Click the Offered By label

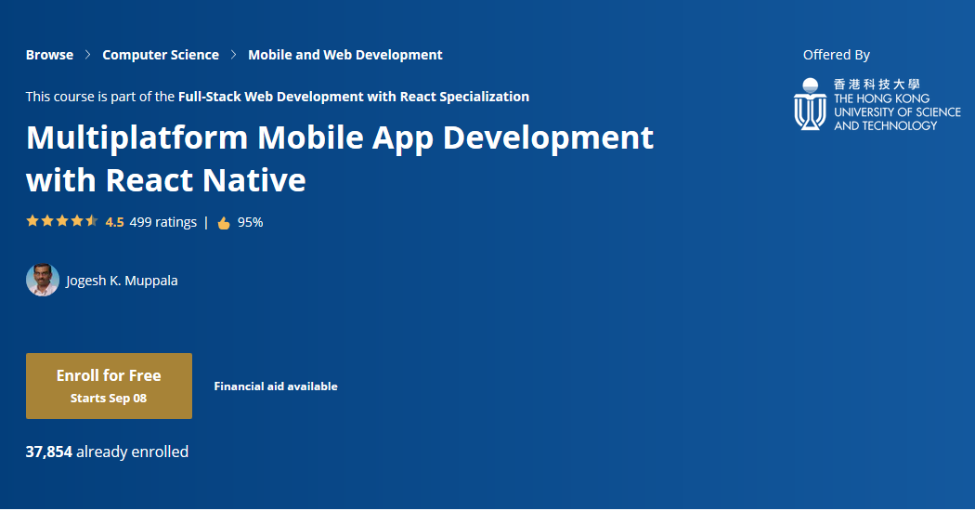coord(837,55)
